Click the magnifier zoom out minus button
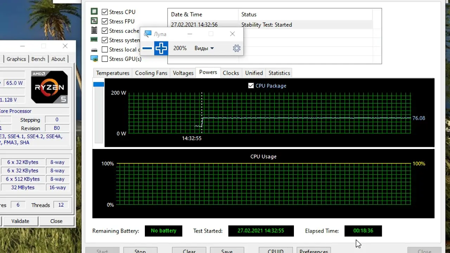 [x=147, y=48]
